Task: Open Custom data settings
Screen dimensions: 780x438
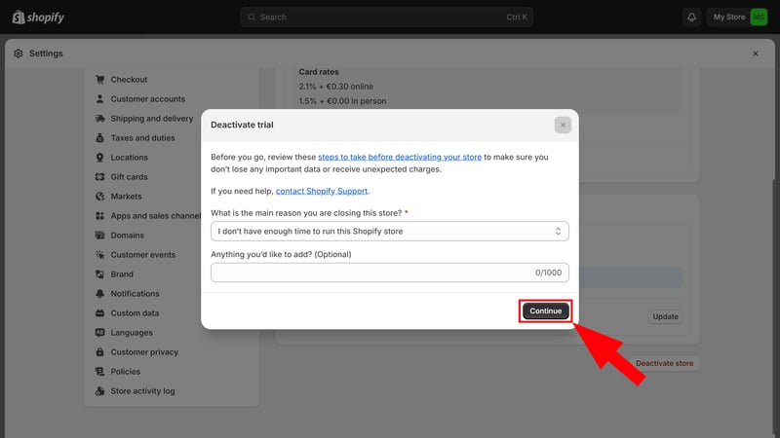Action: pyautogui.click(x=135, y=312)
